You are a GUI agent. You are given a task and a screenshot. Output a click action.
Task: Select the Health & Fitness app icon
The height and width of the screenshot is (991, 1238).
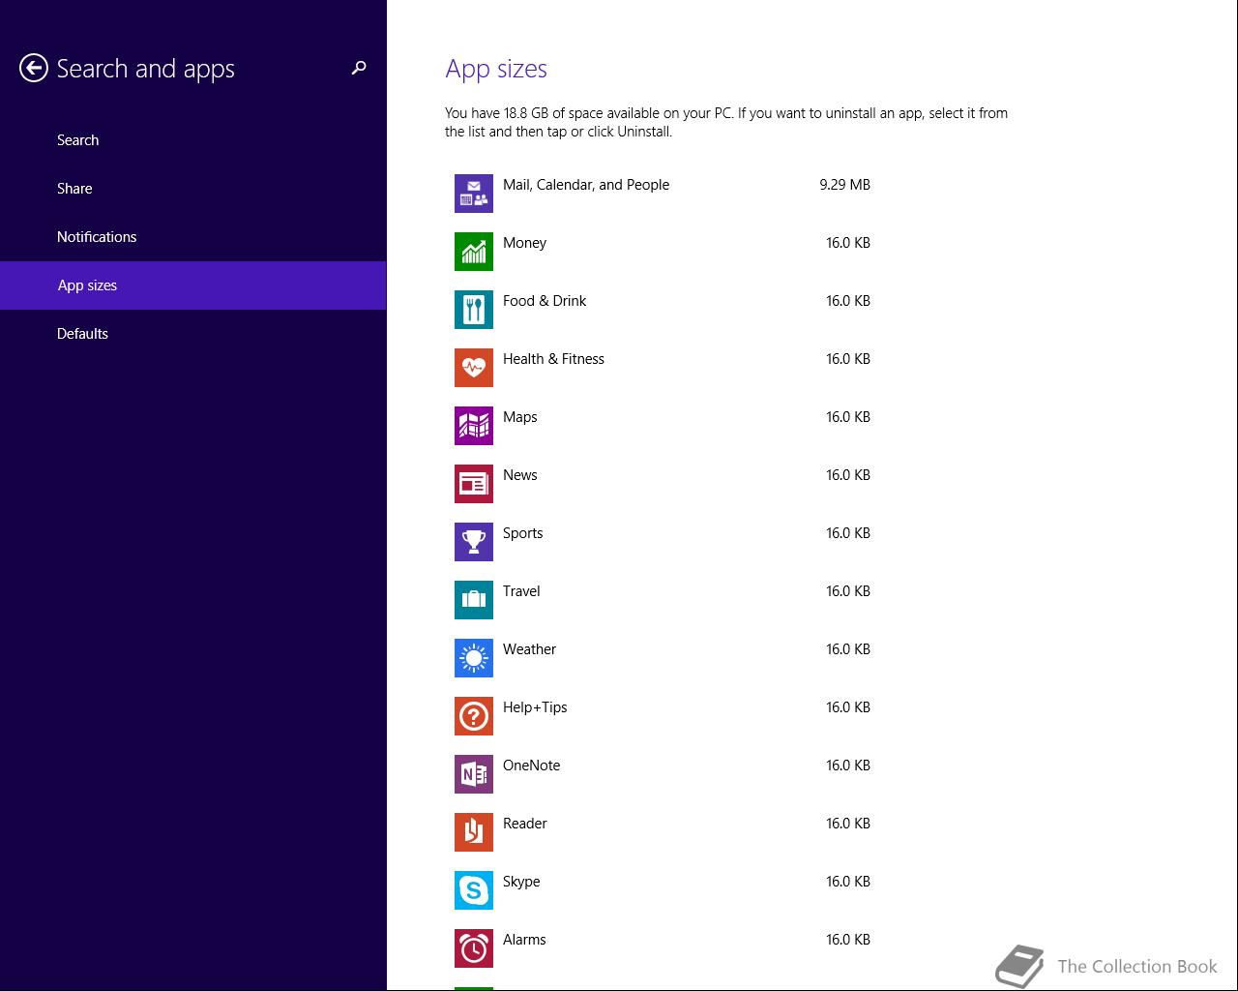[474, 368]
